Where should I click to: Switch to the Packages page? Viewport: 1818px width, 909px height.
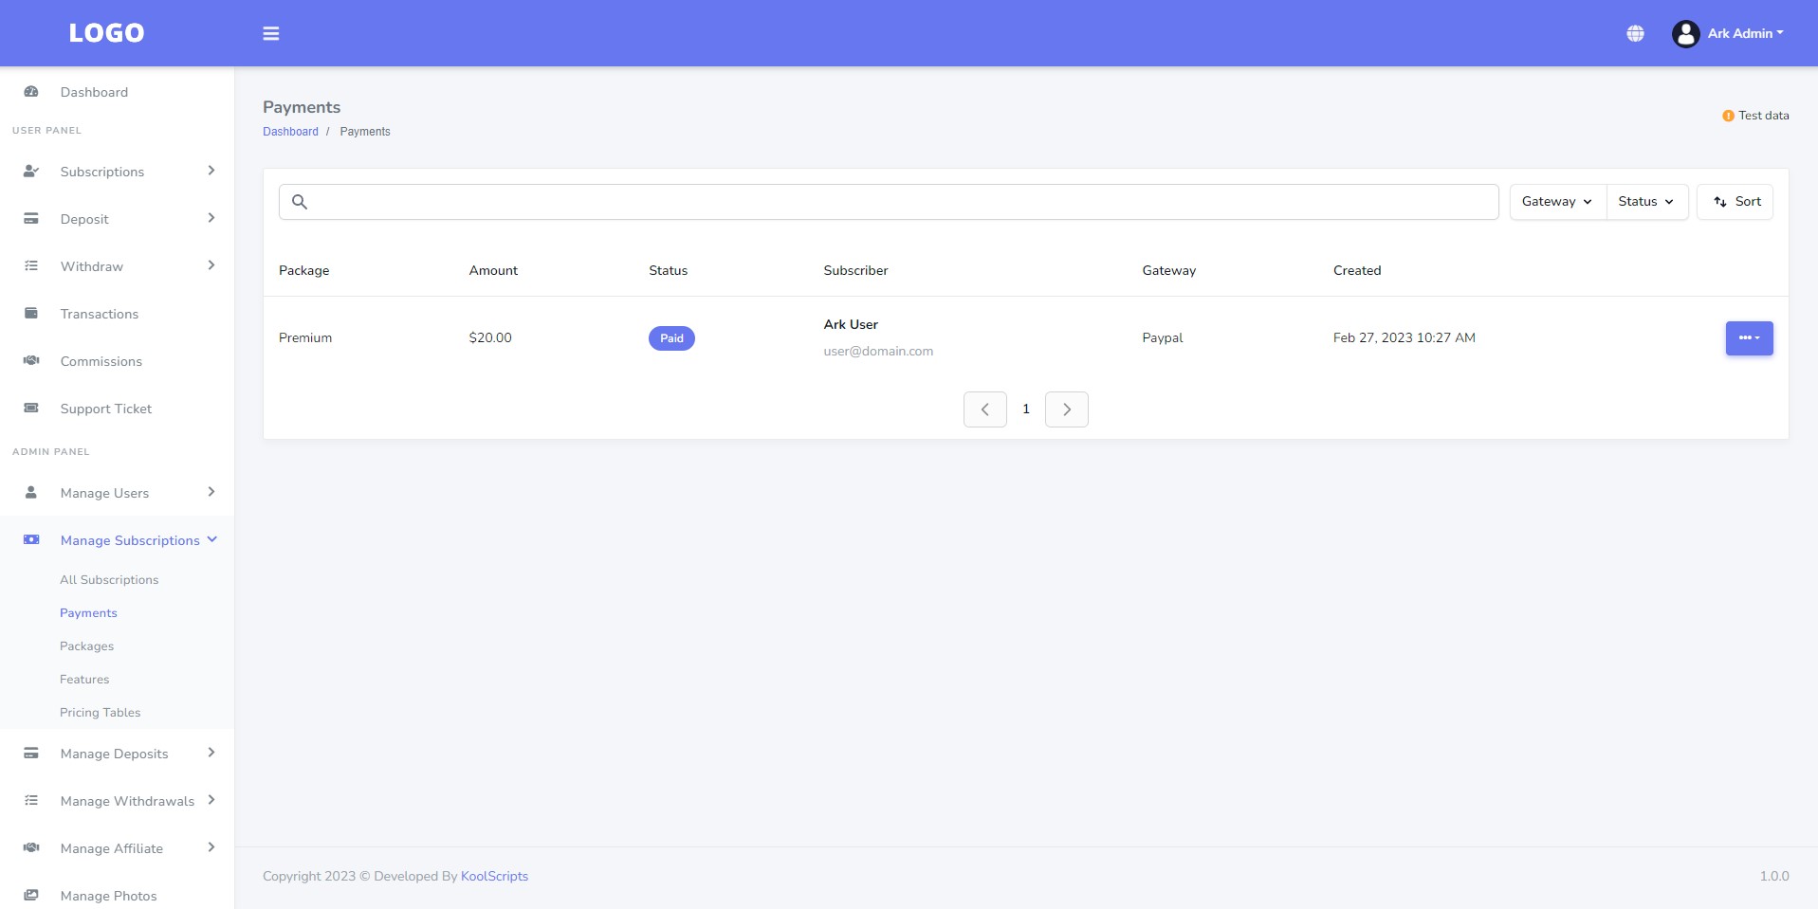(86, 645)
